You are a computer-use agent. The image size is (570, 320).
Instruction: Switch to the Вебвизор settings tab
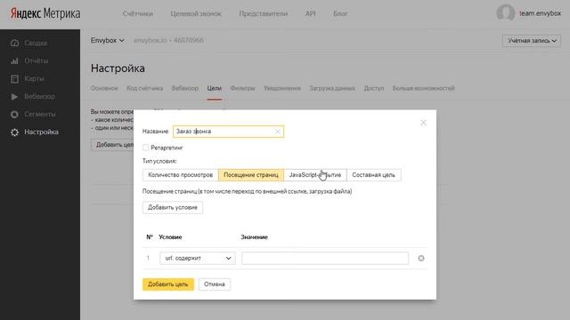pos(184,88)
